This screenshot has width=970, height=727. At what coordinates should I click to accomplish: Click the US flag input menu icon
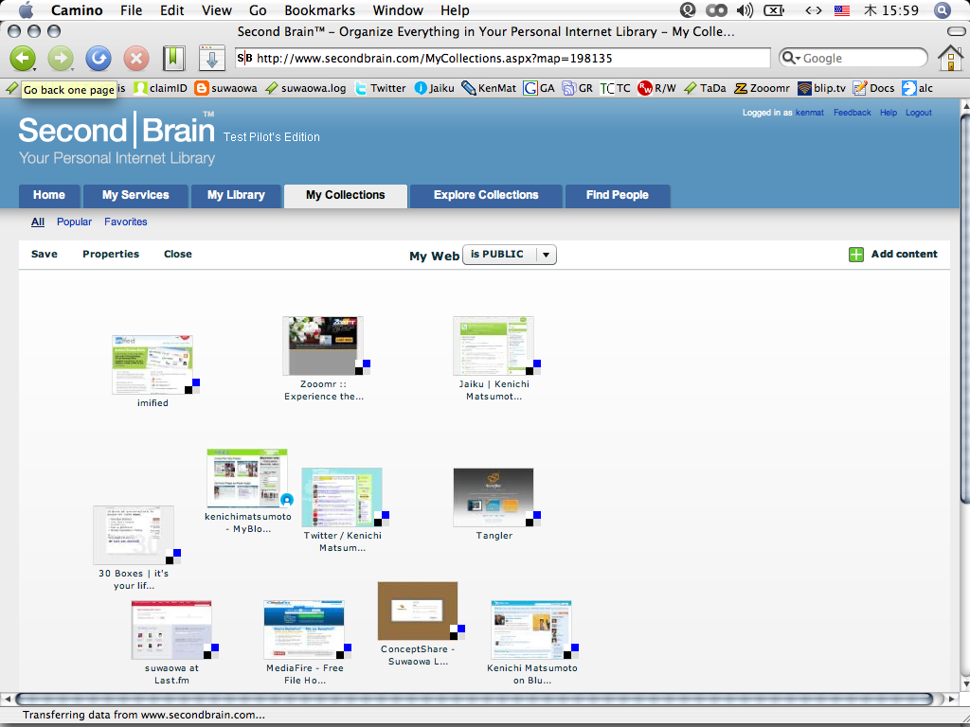[x=842, y=9]
